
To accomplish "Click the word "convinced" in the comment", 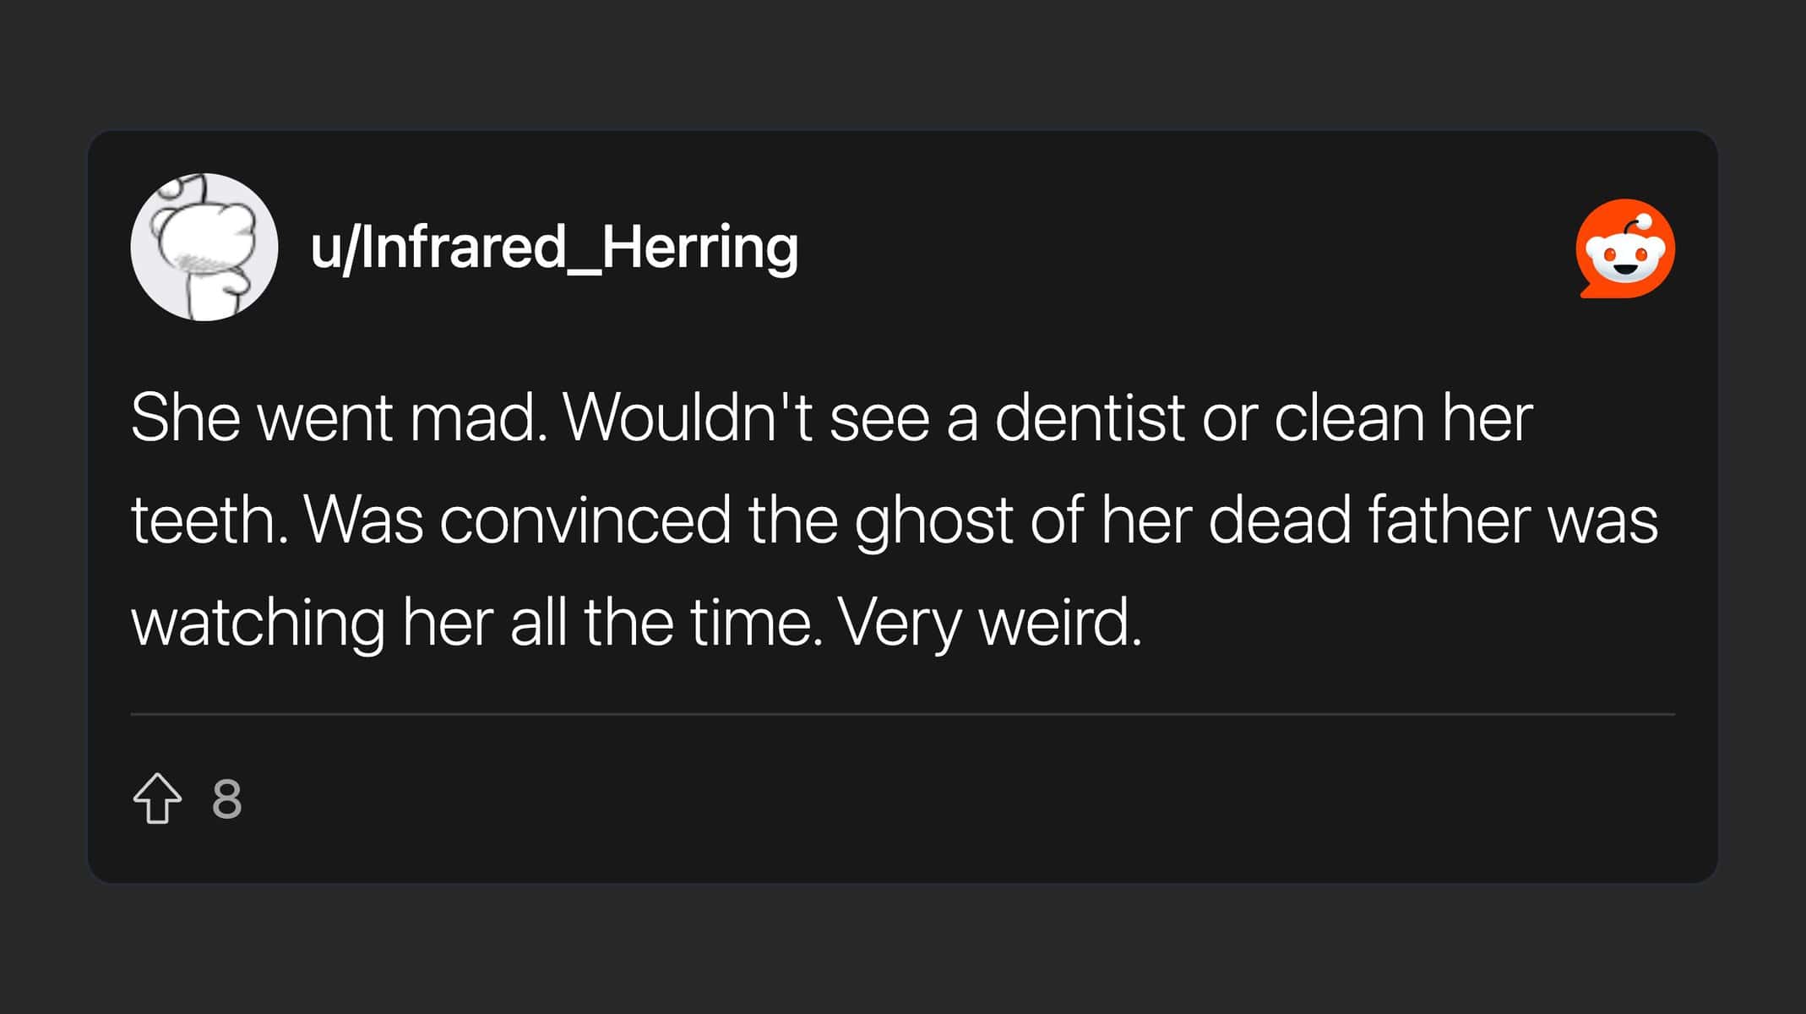I will (x=585, y=521).
